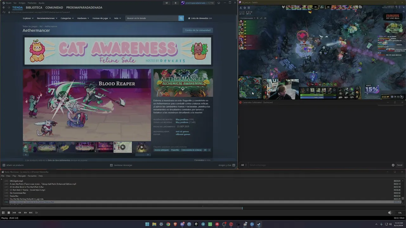Rewind the track in the music player
The width and height of the screenshot is (406, 228).
[x=20, y=213]
